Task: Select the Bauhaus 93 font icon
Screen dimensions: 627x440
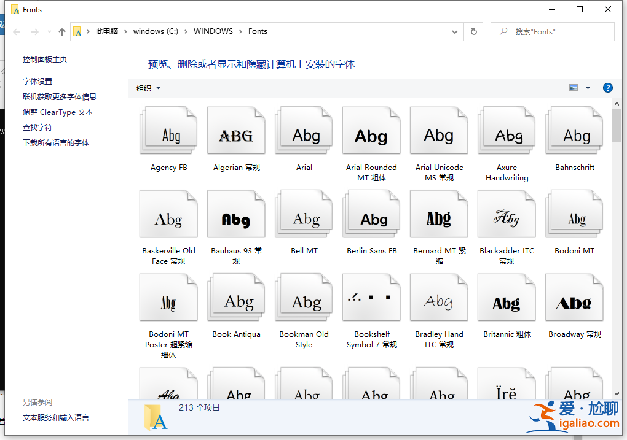Action: 236,215
